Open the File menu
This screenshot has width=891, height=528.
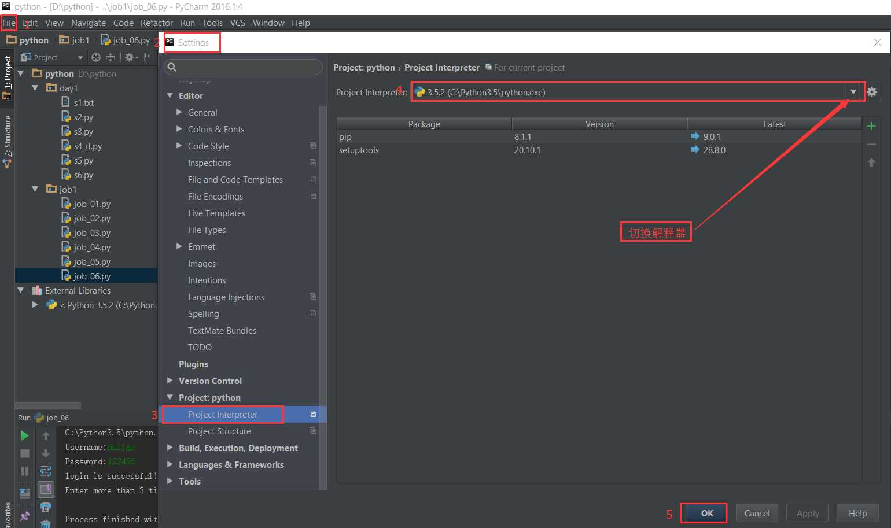point(9,23)
